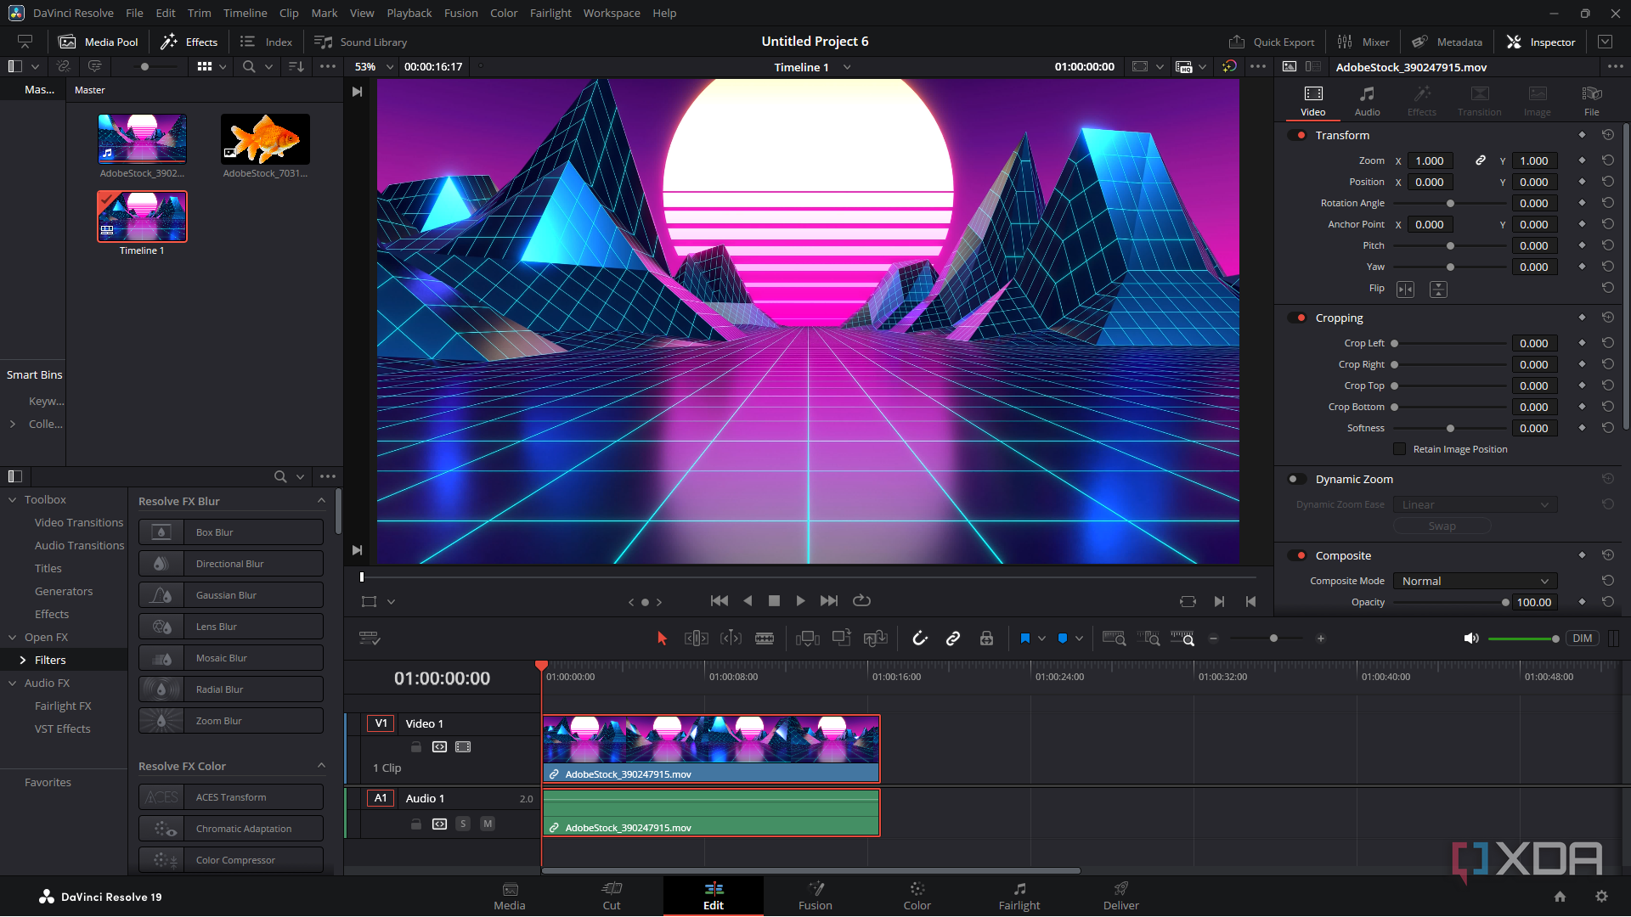Image resolution: width=1631 pixels, height=917 pixels.
Task: Click the Loop playback icon
Action: click(x=861, y=601)
